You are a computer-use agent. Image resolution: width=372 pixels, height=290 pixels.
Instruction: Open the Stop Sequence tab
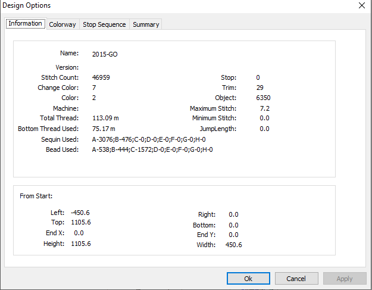point(104,24)
